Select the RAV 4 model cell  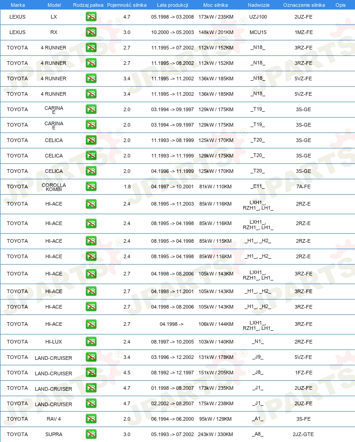[54, 419]
